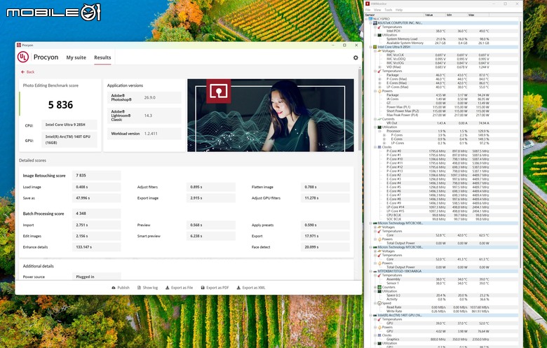Go Back in Procyon
This screenshot has width=547, height=348.
[x=28, y=71]
